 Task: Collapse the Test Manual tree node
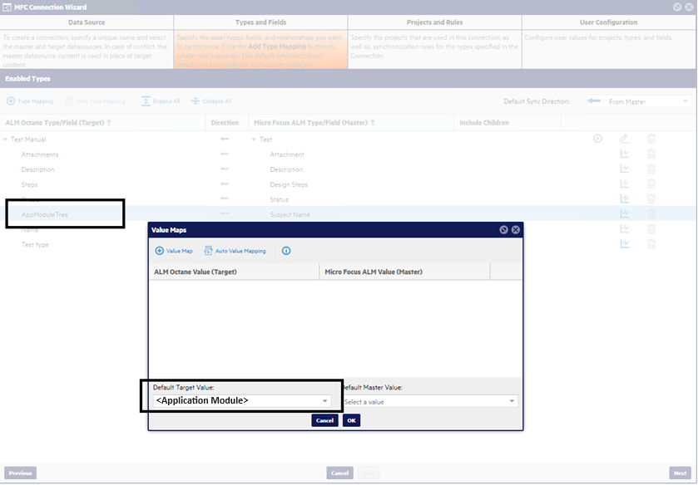(x=5, y=140)
